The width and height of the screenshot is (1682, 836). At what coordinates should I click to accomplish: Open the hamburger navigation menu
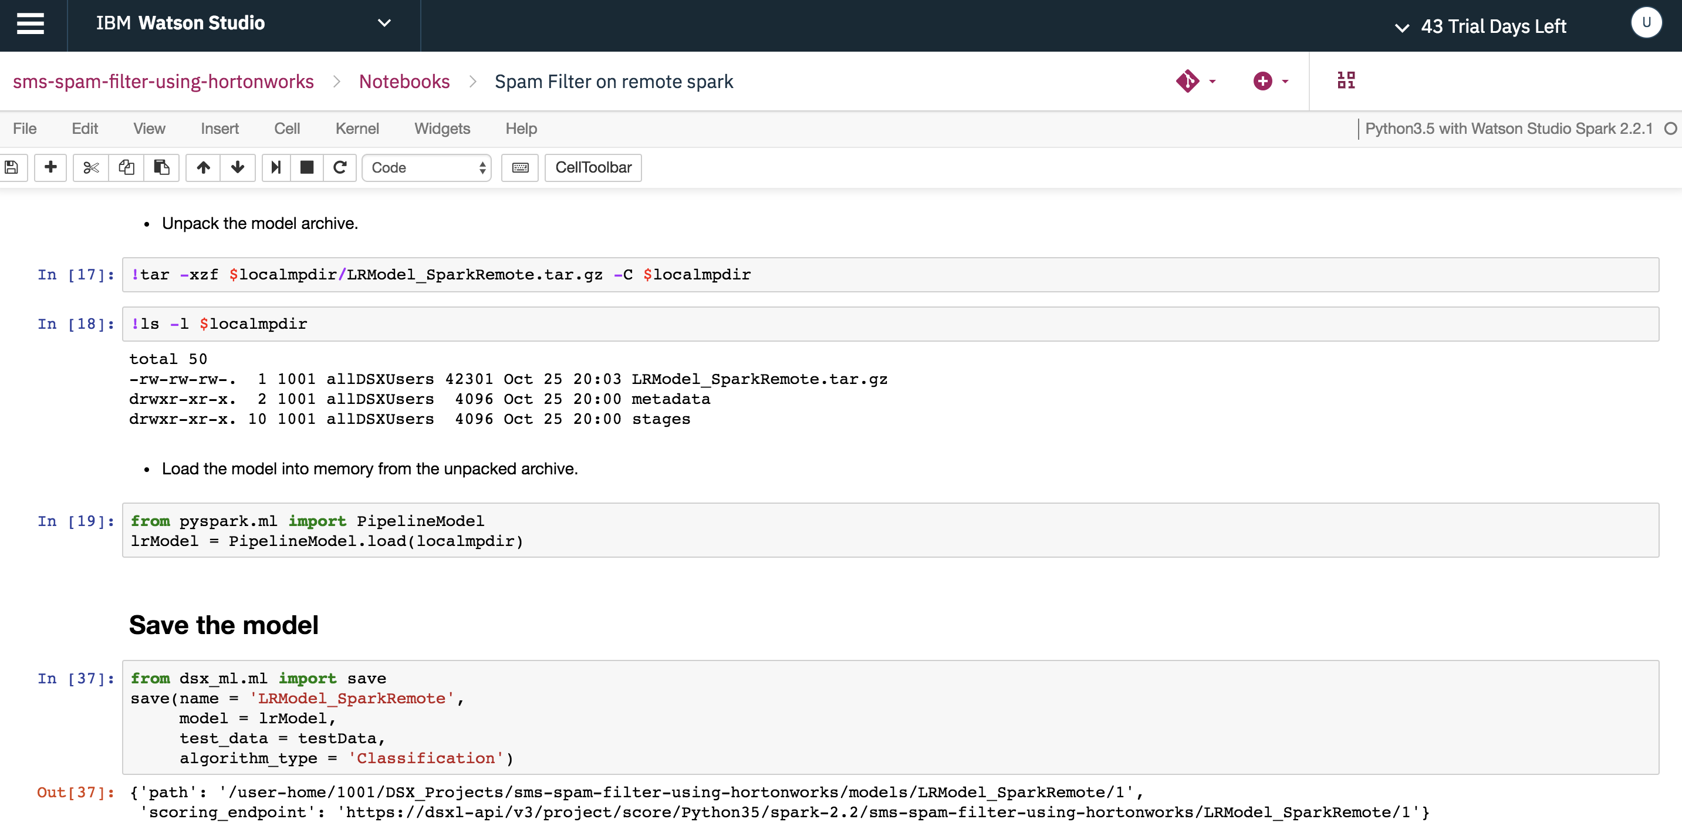(x=30, y=23)
